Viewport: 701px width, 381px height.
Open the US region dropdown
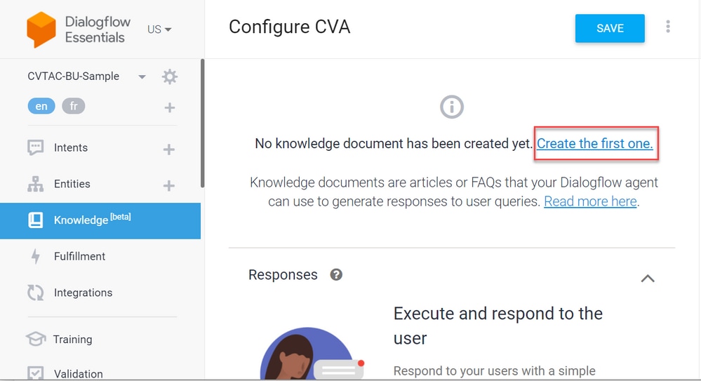tap(159, 29)
